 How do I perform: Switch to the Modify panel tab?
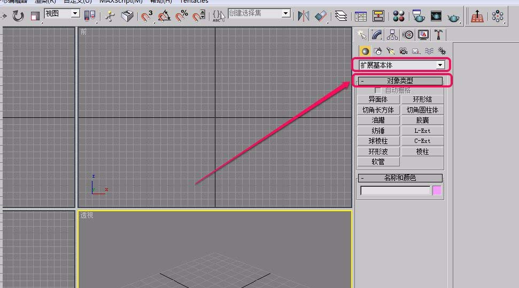(x=377, y=35)
